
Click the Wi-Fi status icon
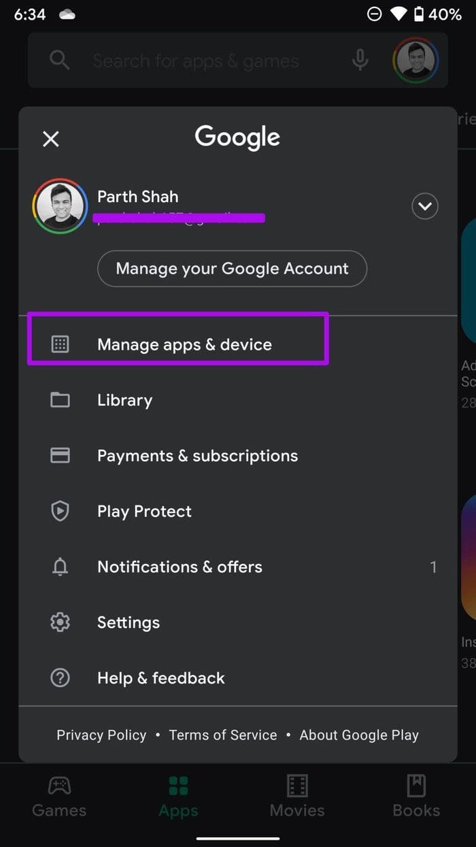click(x=398, y=14)
